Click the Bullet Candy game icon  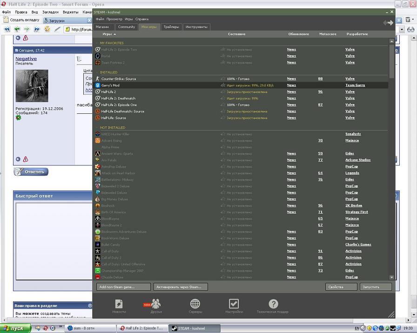point(98,245)
